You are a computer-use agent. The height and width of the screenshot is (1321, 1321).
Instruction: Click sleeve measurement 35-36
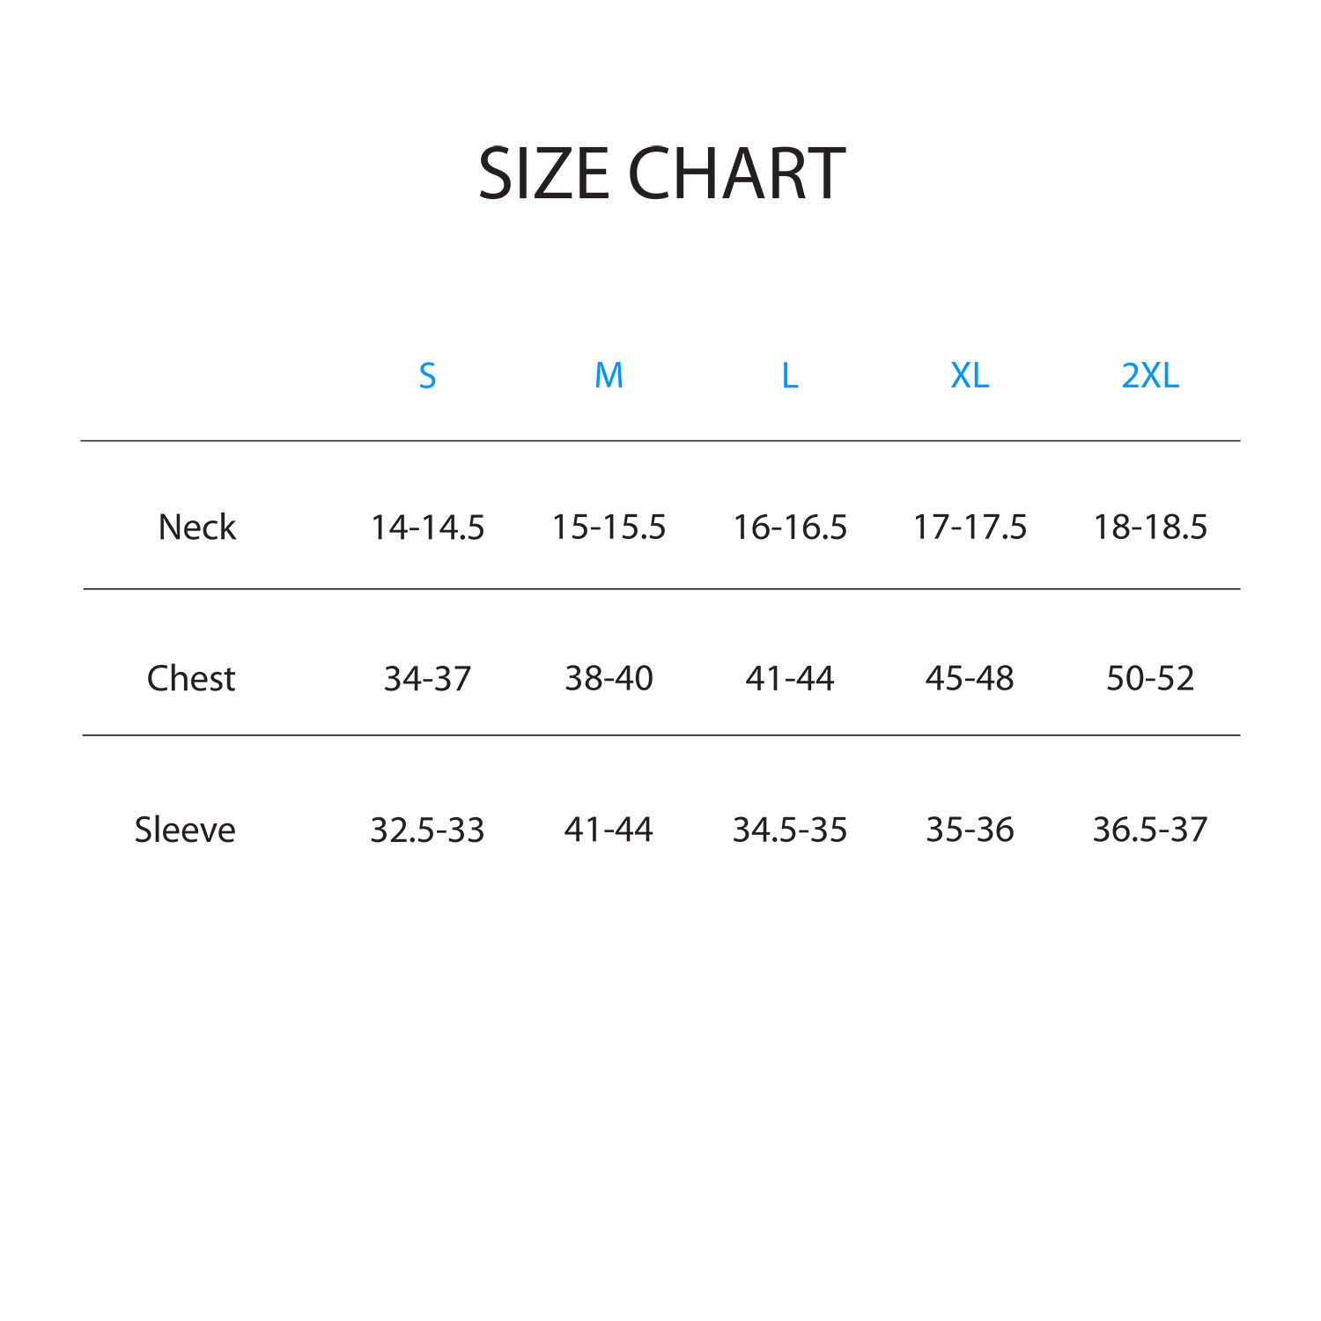tap(970, 830)
